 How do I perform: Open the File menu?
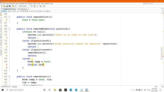pyautogui.click(x=1, y=4)
